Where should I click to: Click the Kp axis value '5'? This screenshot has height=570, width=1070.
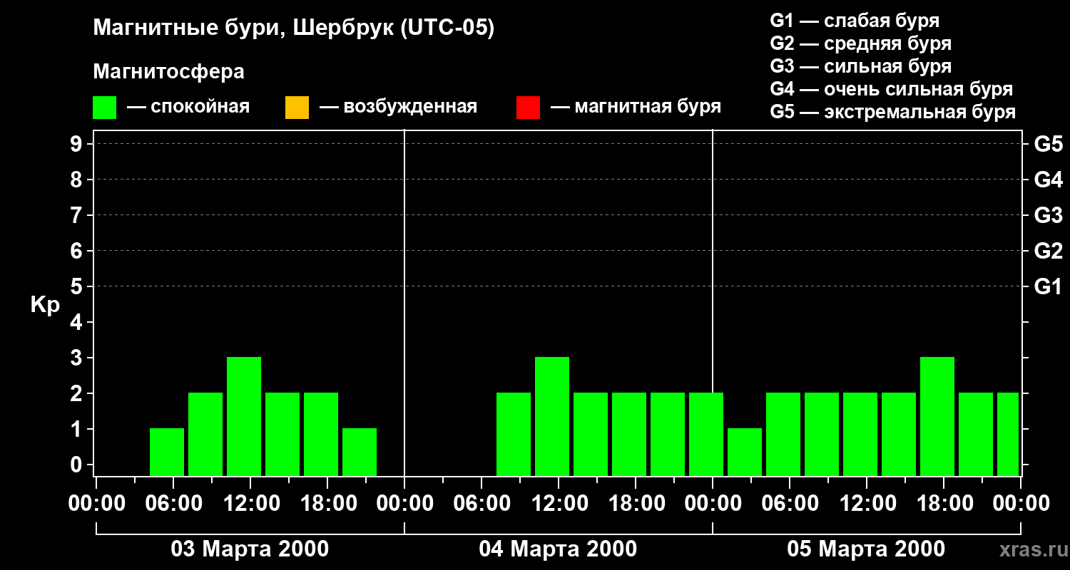tap(76, 286)
